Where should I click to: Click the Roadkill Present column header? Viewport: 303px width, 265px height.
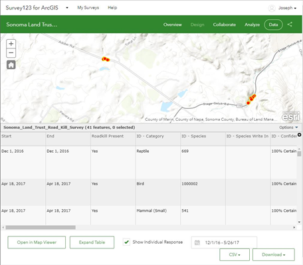click(113, 139)
